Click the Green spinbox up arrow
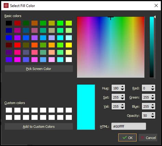162x146 pixels. pos(153,96)
